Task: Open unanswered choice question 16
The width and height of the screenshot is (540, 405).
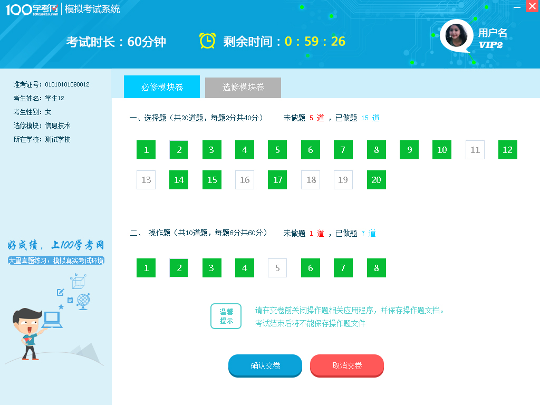Action: [245, 180]
